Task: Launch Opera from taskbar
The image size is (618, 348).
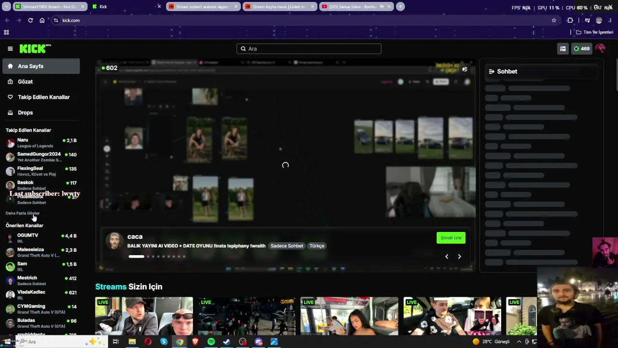Action: point(148,342)
